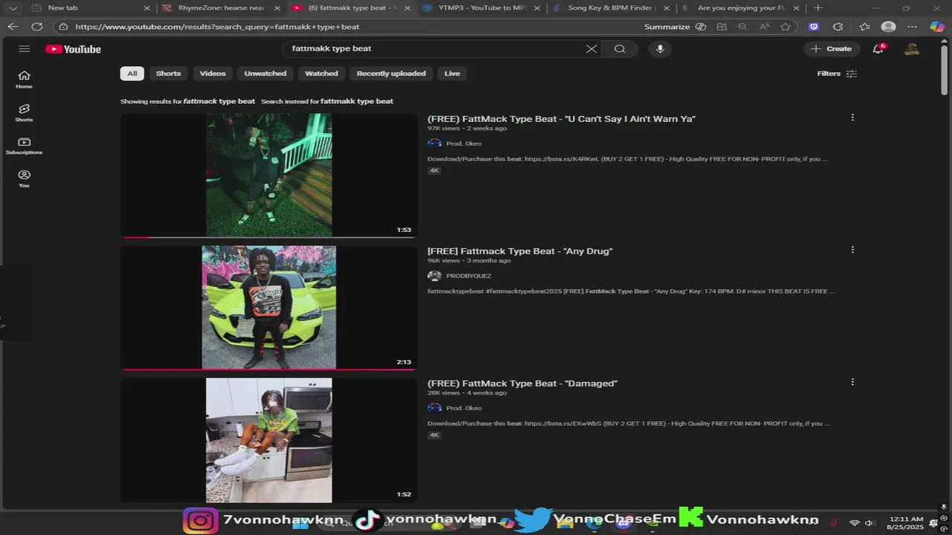Add this page to favorites star
This screenshot has width=952, height=535.
[785, 27]
